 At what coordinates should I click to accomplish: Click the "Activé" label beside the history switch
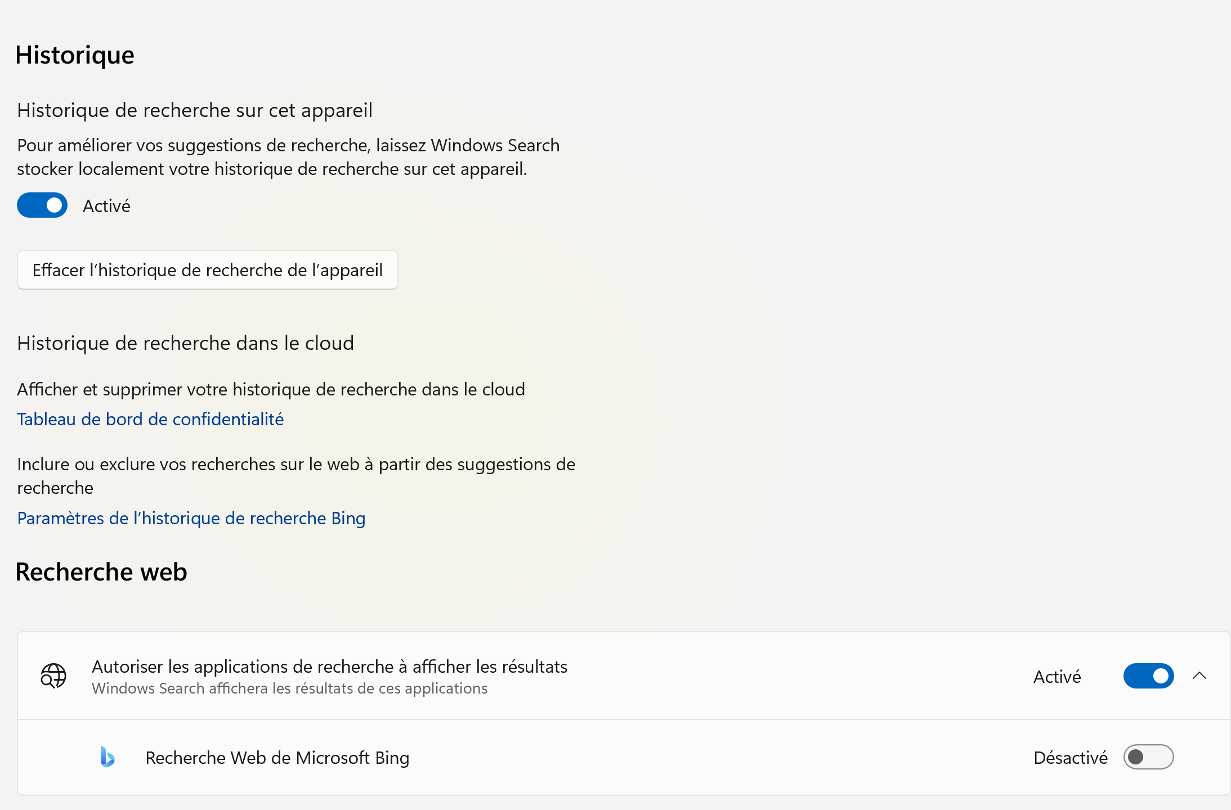click(x=106, y=205)
